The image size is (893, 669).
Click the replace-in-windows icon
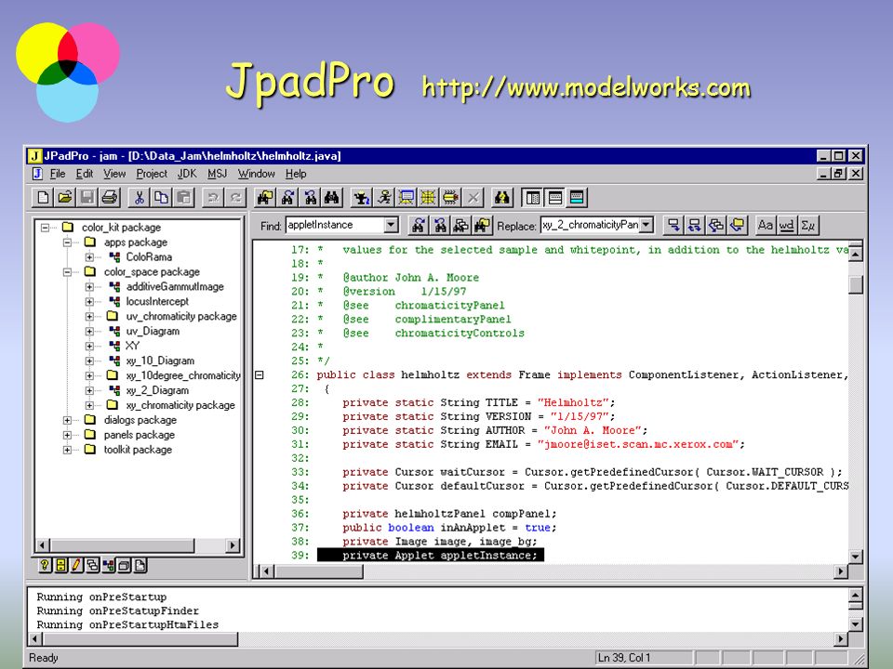coord(716,225)
